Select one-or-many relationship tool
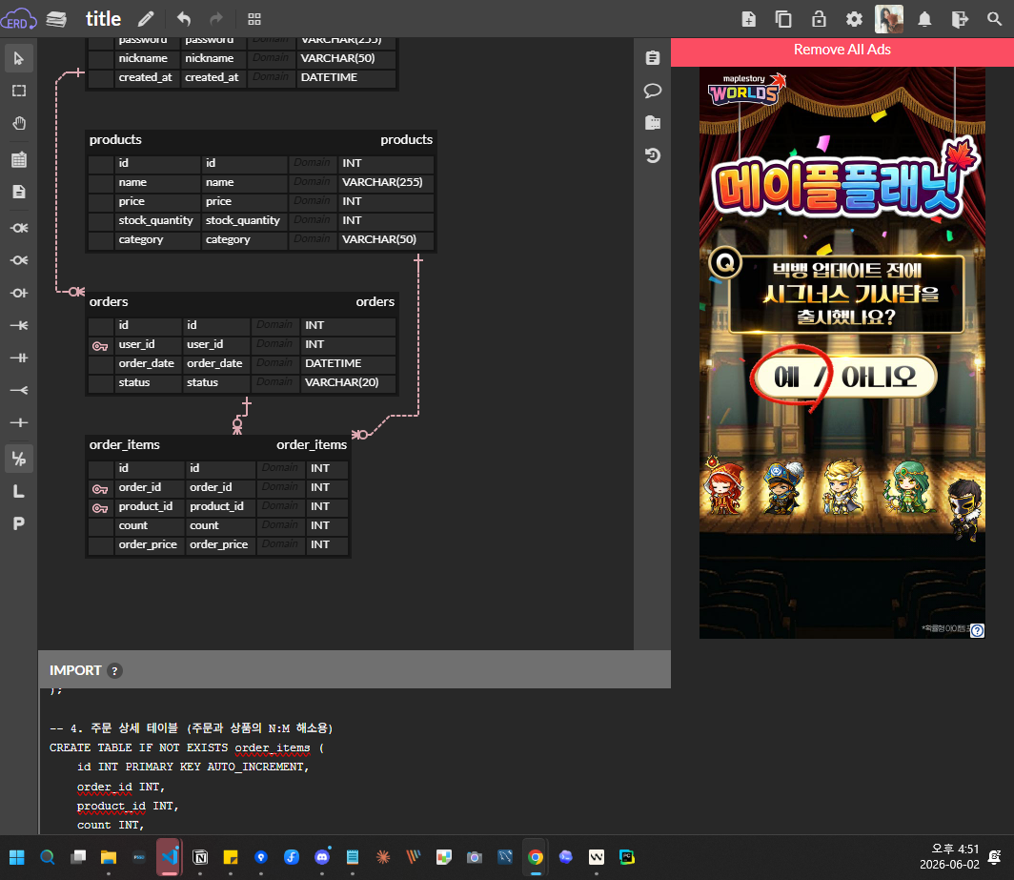 click(x=19, y=325)
